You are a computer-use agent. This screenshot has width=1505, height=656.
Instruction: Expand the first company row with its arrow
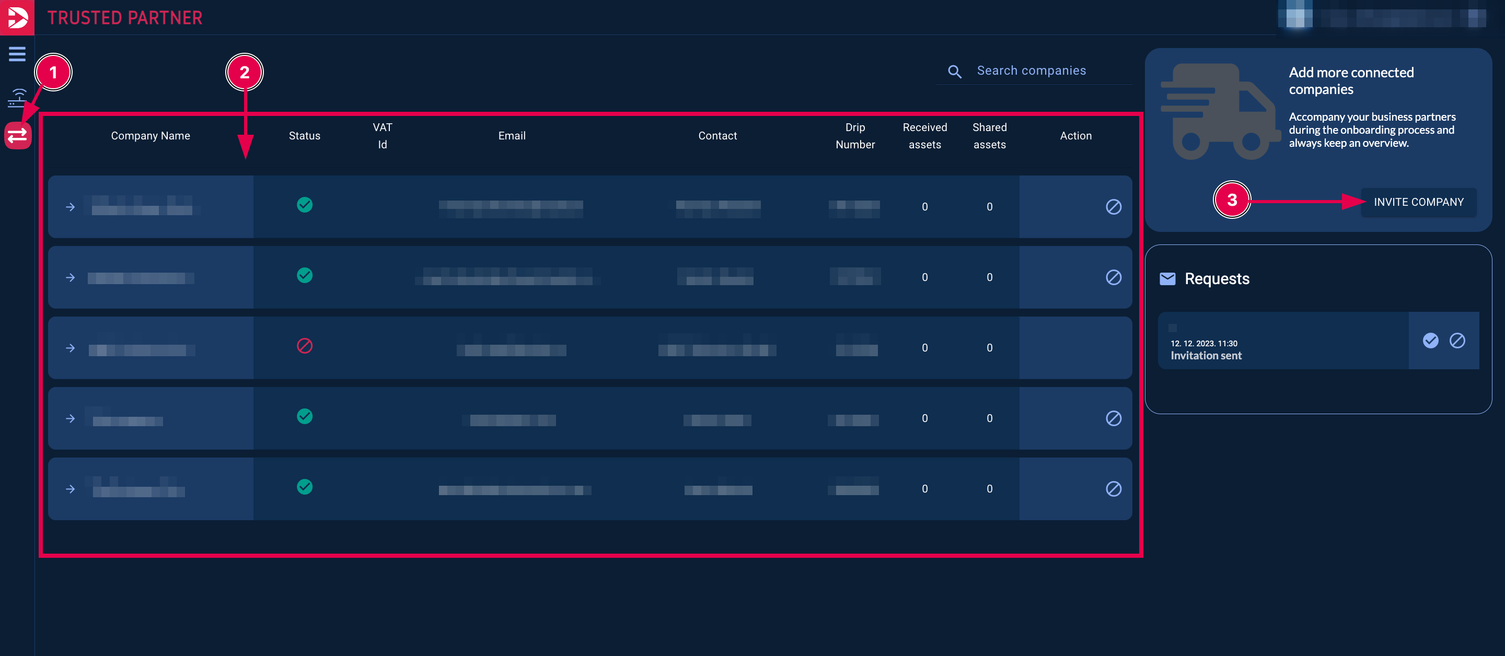coord(70,206)
